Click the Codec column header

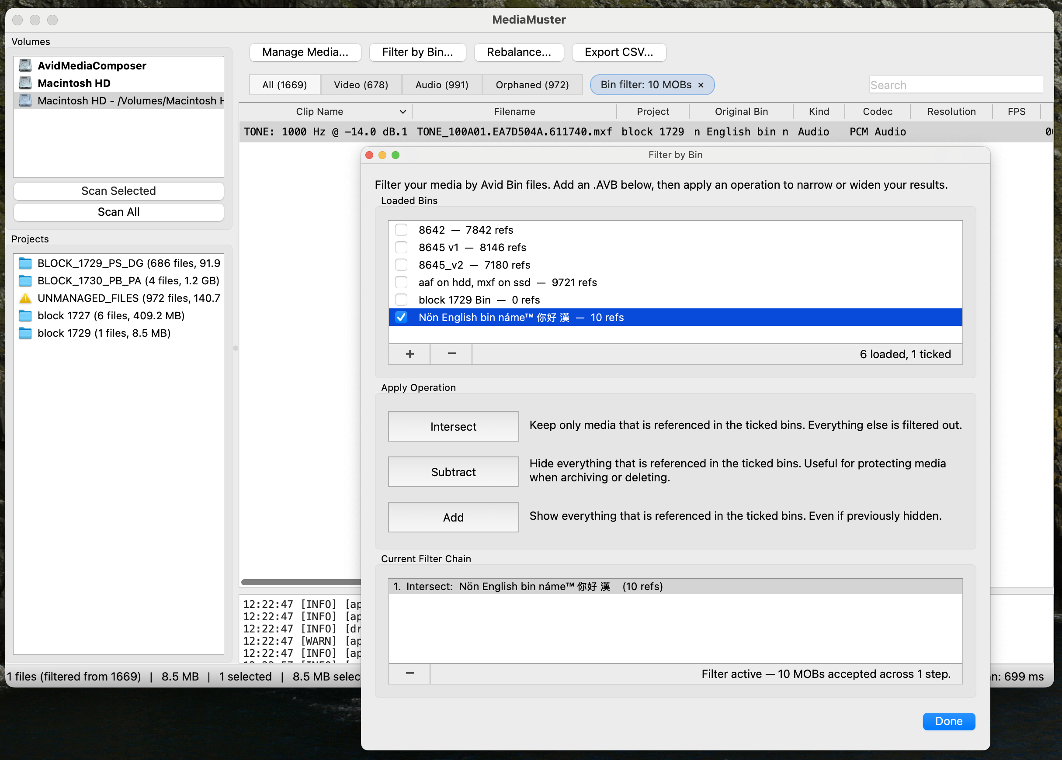tap(878, 111)
